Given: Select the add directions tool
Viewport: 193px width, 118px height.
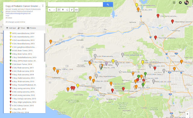Looking at the screenshot, I should (72, 10).
